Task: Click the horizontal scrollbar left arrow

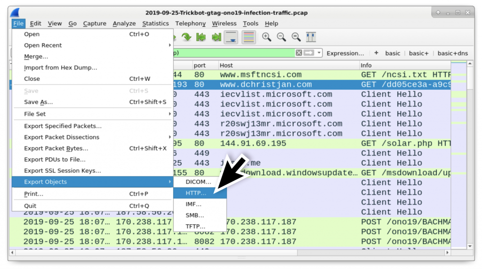Action: point(12,253)
